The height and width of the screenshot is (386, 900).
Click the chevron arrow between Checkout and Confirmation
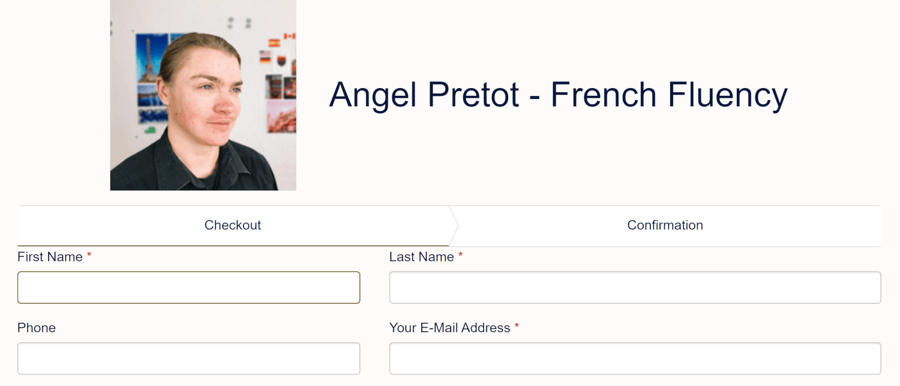click(x=454, y=225)
